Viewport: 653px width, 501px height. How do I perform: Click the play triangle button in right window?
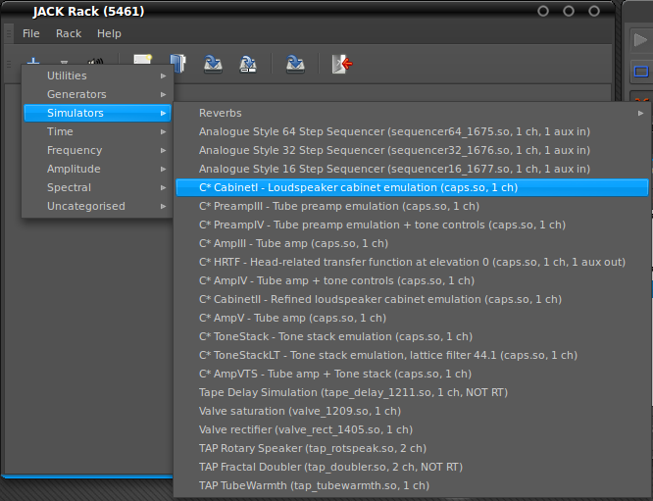640,40
